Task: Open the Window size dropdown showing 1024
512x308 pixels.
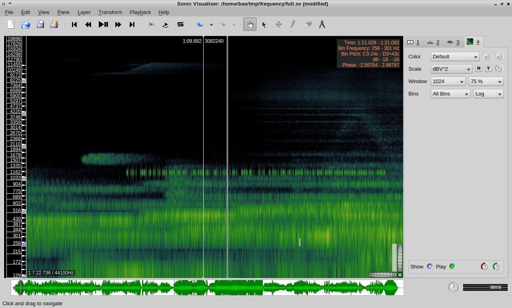Action: 448,81
